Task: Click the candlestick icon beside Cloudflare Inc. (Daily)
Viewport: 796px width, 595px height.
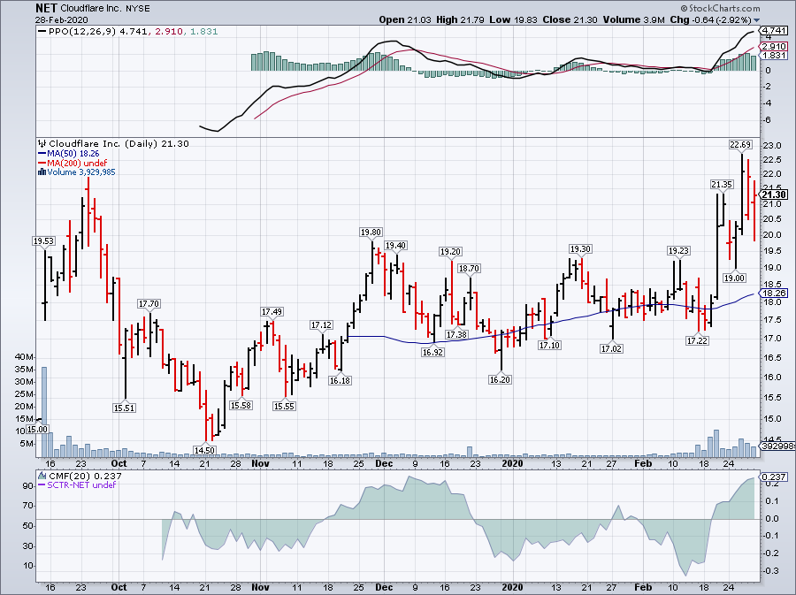Action: [x=42, y=144]
